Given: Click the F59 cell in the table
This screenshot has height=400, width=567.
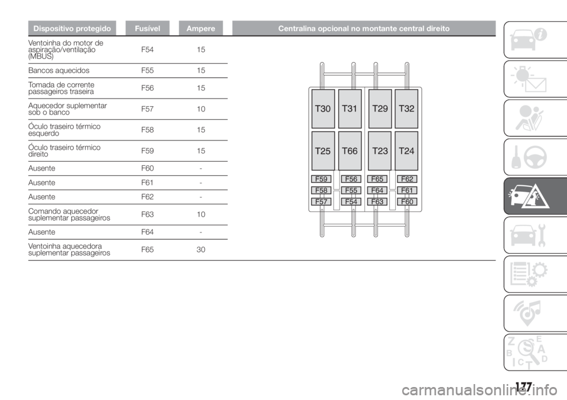Looking at the screenshot, I should coord(148,150).
